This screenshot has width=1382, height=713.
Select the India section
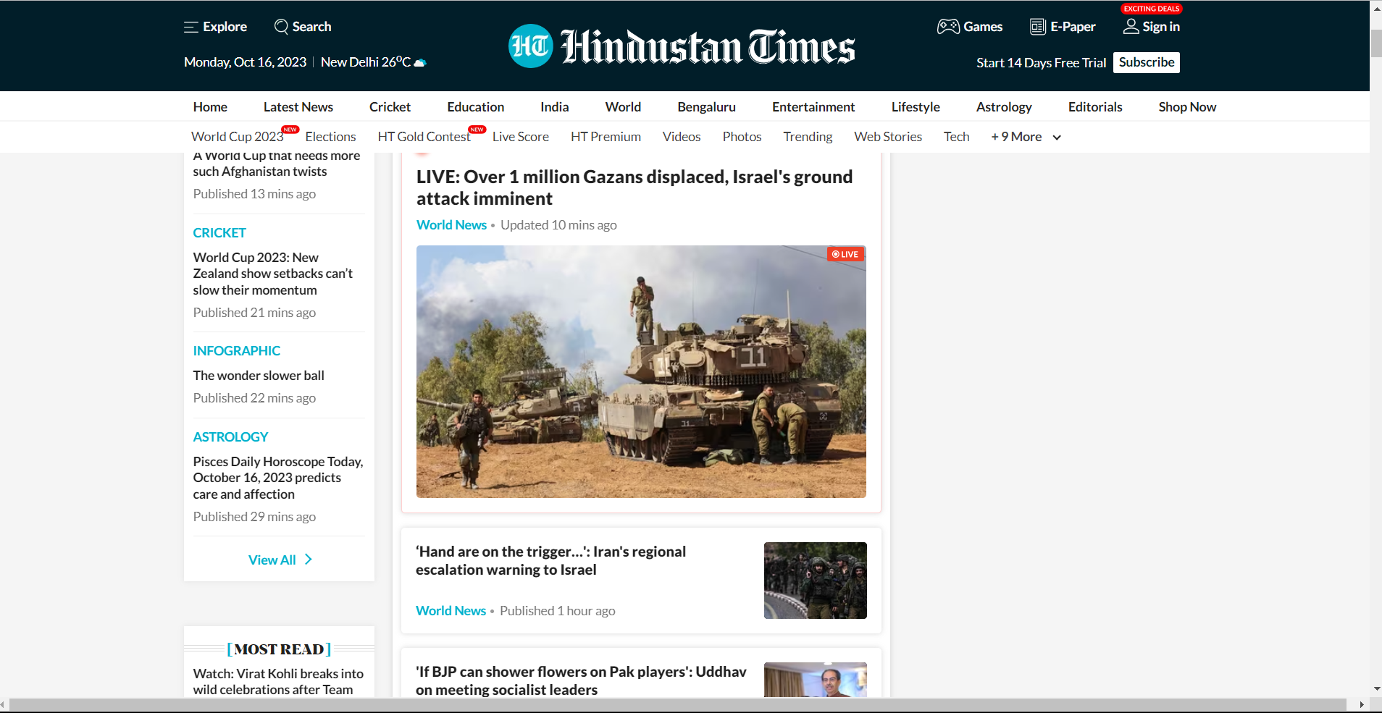tap(554, 107)
